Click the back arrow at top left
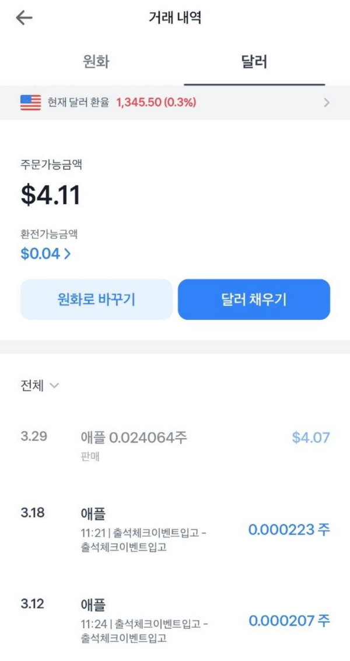The width and height of the screenshot is (350, 661). click(22, 18)
